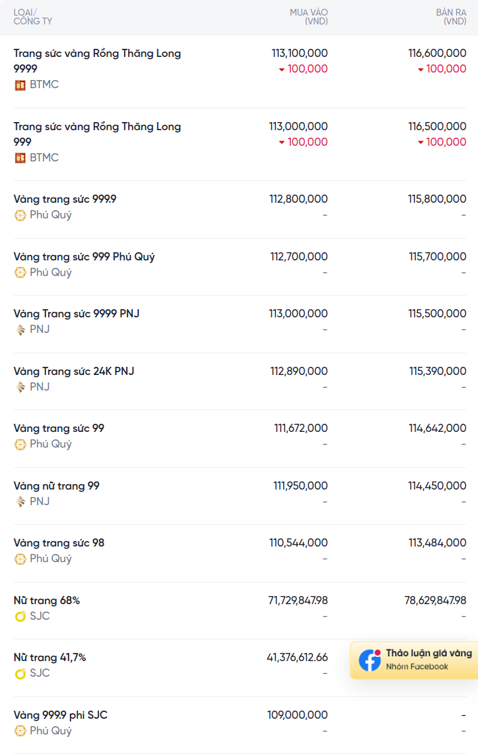Click the Facebook icon in discussion banner
This screenshot has width=478, height=754.
tap(370, 660)
